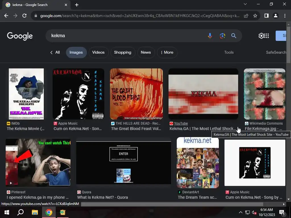This screenshot has width=291, height=218.
Task: Switch to Shopping results
Action: (x=122, y=53)
